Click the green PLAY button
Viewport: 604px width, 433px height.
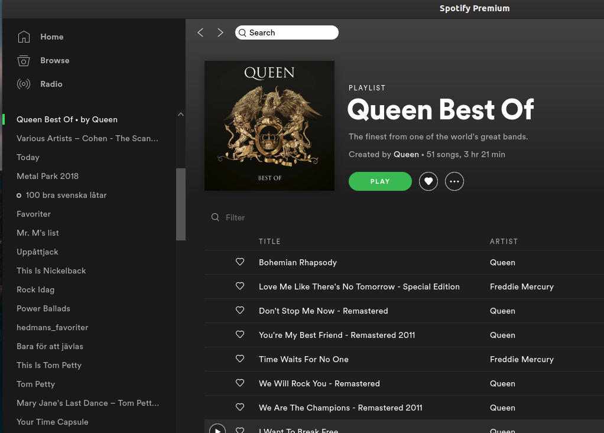pos(380,181)
